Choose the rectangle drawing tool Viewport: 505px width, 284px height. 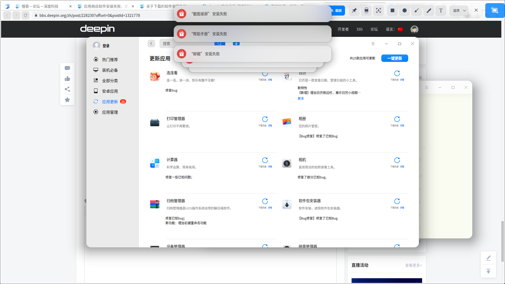392,11
